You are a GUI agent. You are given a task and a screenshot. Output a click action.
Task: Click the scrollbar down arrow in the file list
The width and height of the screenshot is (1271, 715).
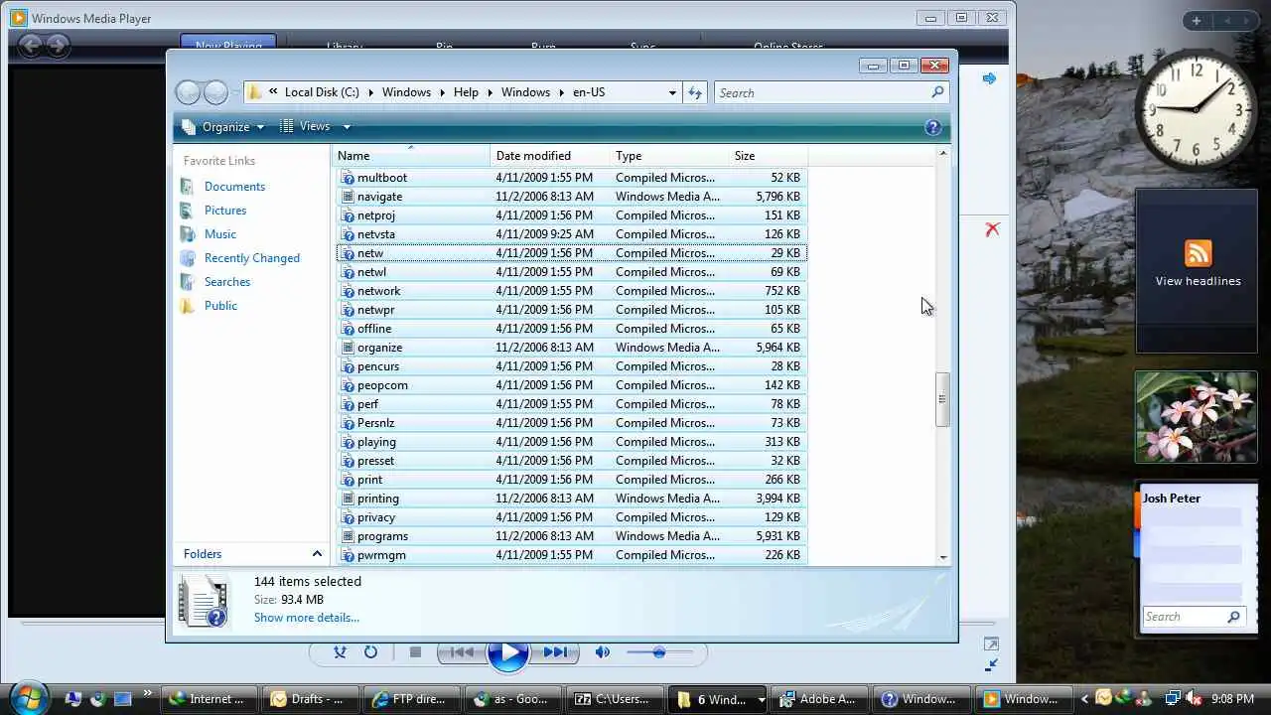pos(942,558)
